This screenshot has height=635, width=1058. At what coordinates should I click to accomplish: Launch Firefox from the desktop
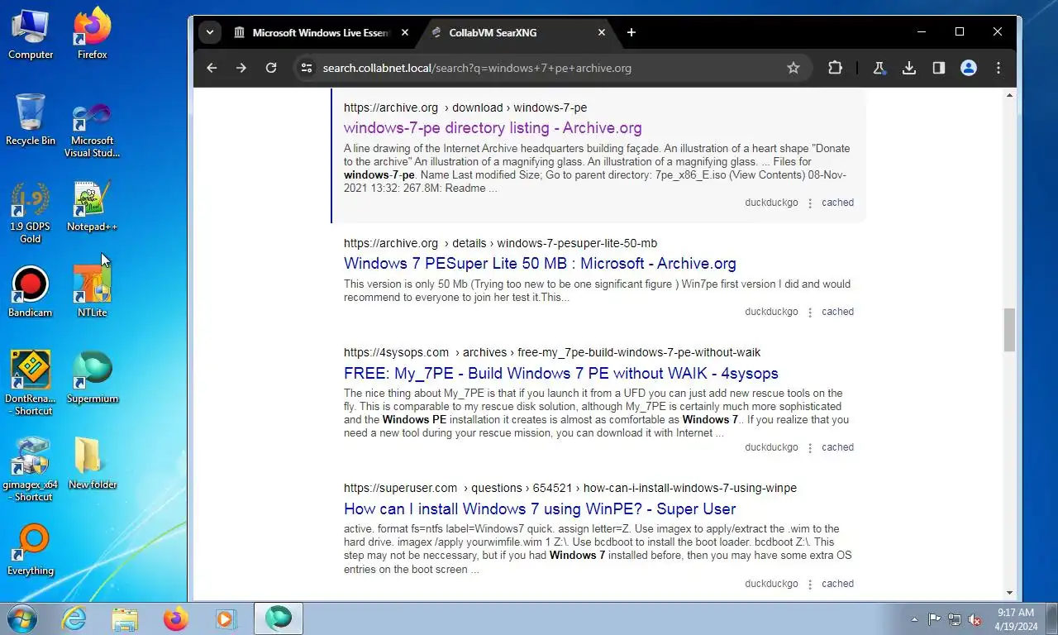(93, 35)
